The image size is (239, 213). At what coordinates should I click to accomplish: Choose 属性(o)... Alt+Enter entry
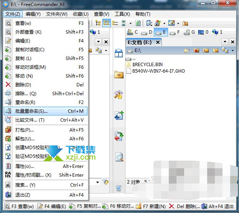(x=46, y=166)
